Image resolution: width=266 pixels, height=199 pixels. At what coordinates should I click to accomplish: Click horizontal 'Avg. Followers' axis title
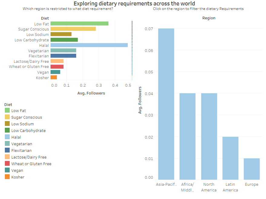point(91,93)
